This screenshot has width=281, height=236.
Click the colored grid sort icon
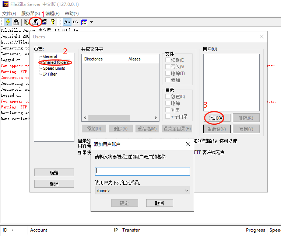(x=84, y=22)
